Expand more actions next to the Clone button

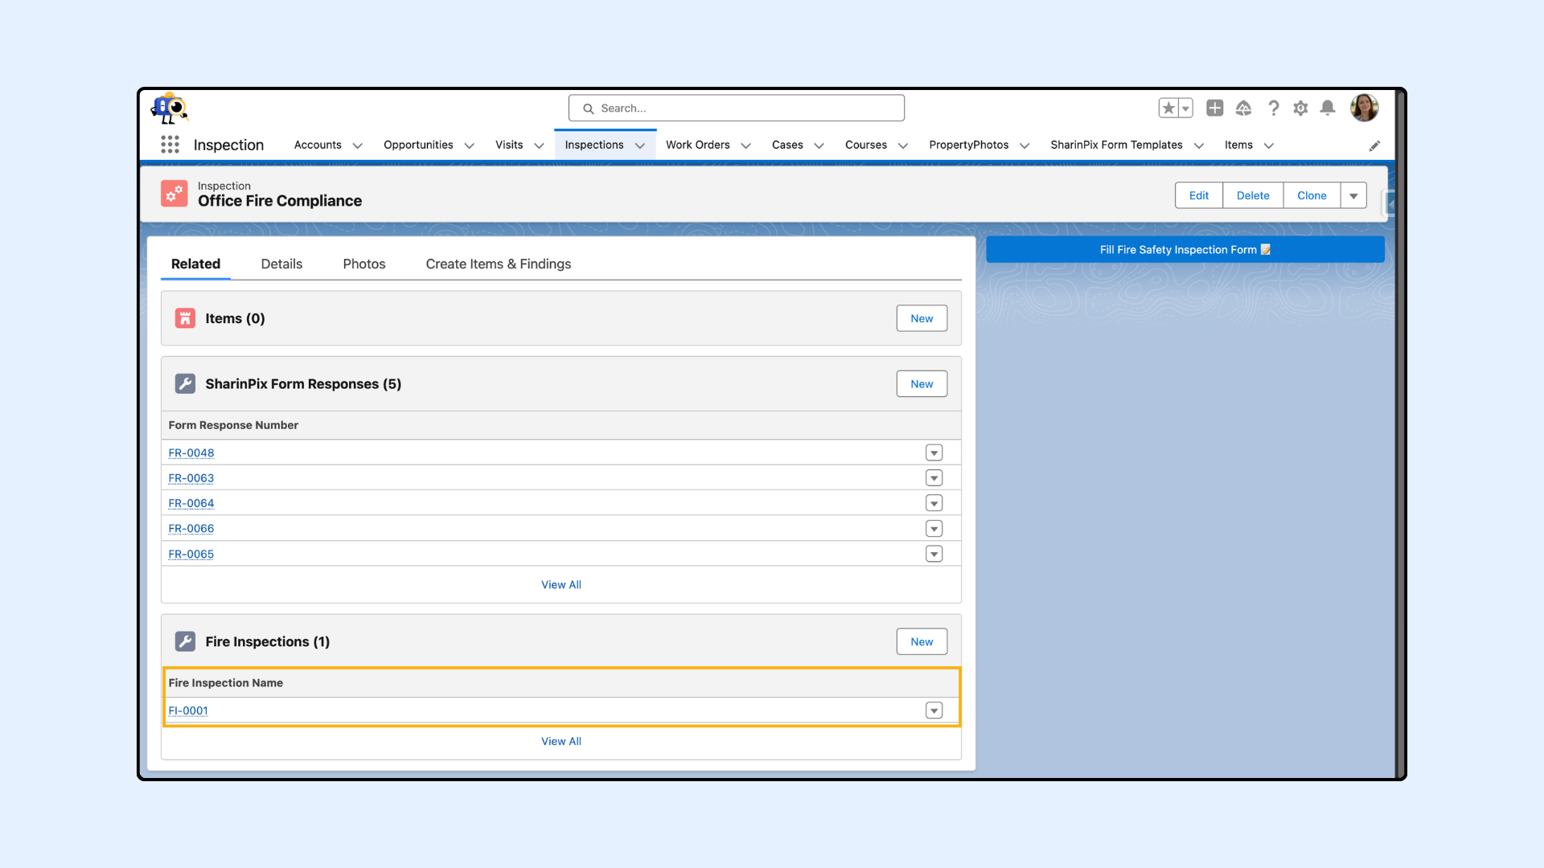(x=1353, y=195)
